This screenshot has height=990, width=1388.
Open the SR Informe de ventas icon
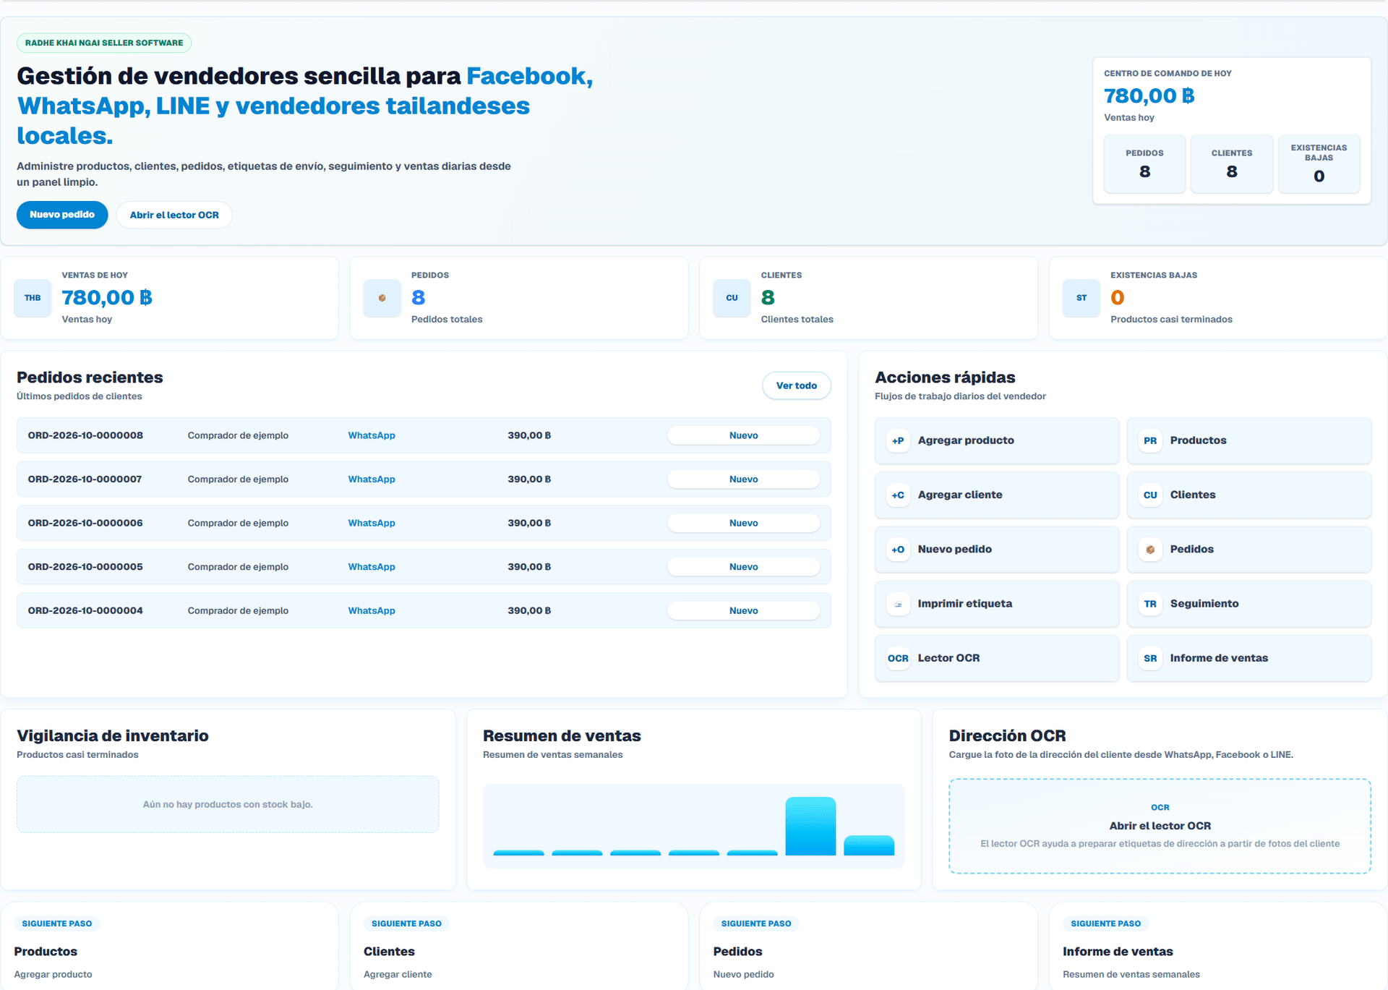1150,658
